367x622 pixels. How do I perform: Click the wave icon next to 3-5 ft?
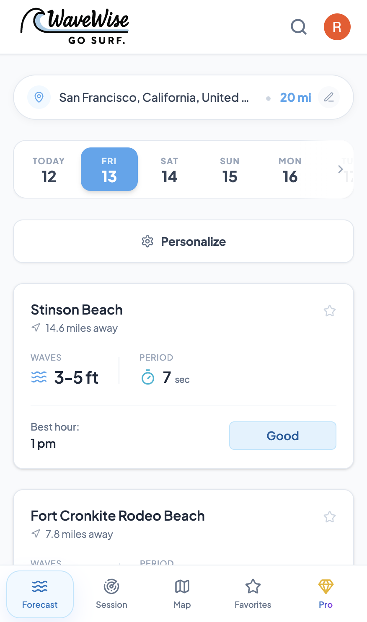[39, 377]
